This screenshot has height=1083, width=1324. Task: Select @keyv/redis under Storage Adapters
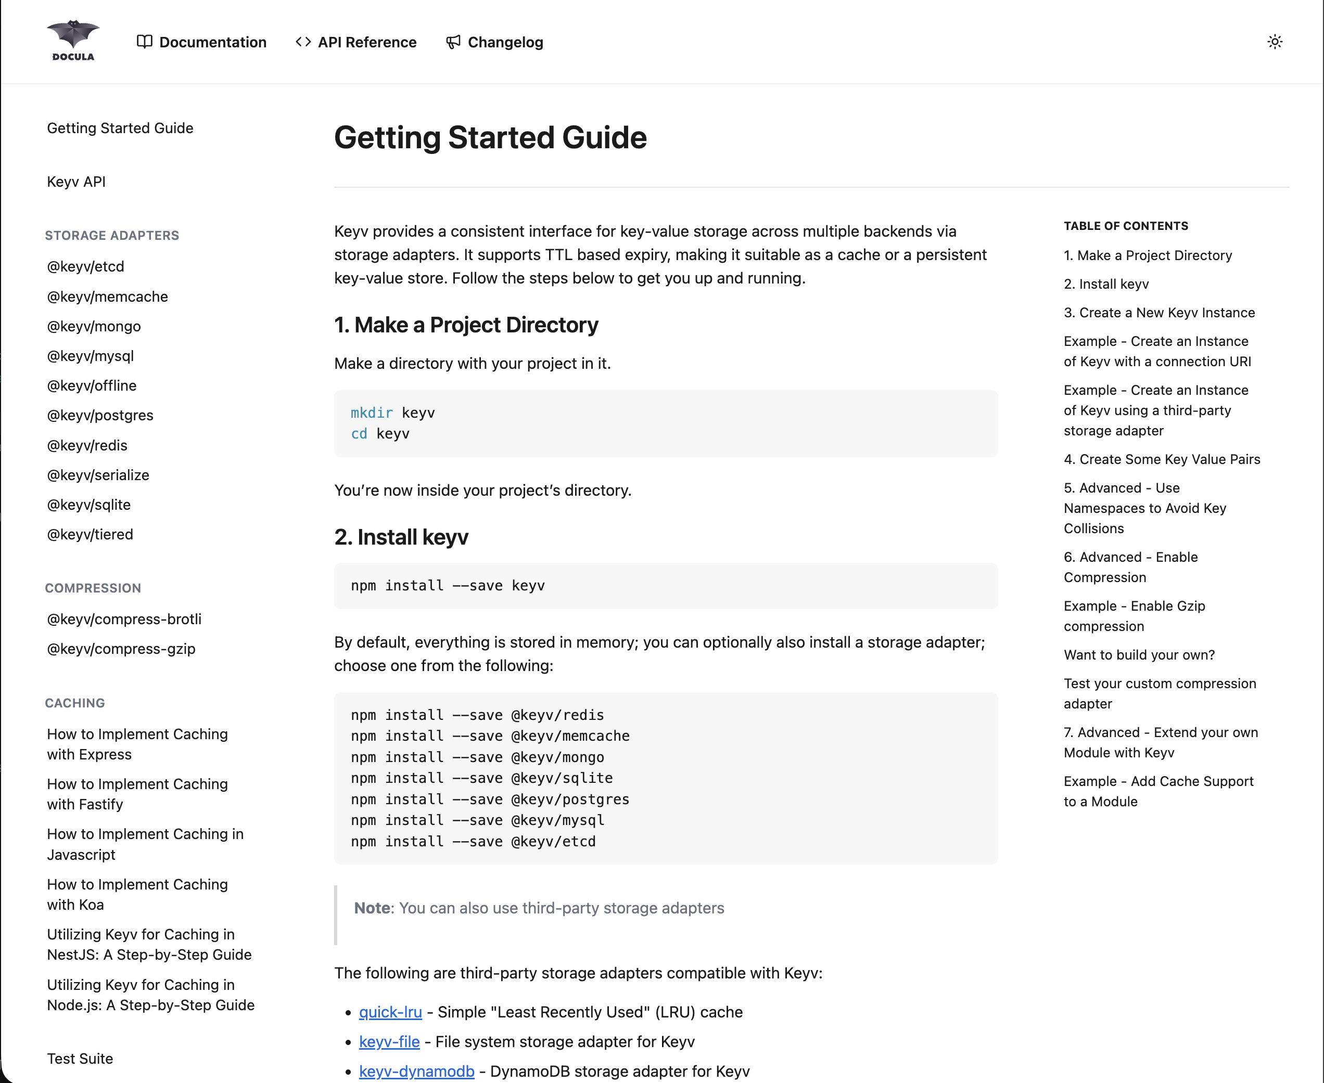87,445
